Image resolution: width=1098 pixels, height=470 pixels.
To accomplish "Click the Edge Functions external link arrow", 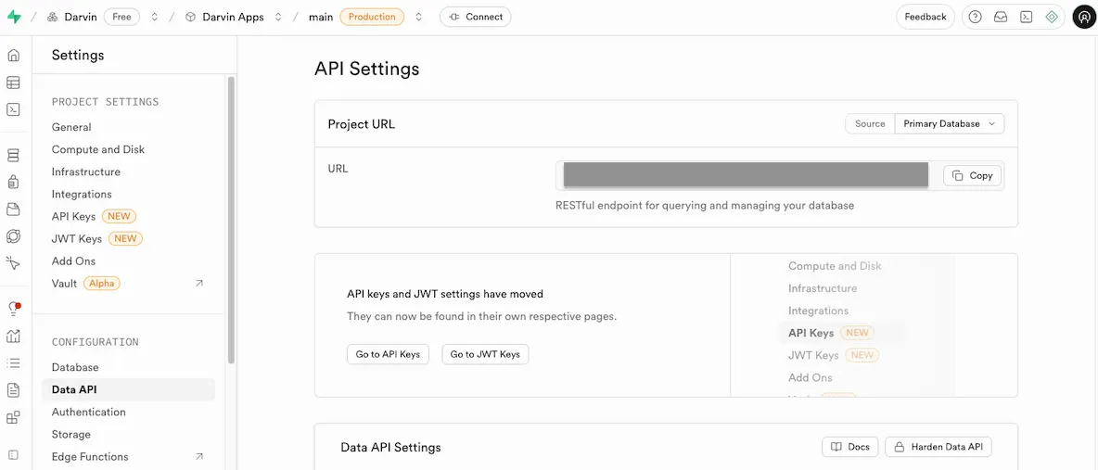I will (198, 457).
